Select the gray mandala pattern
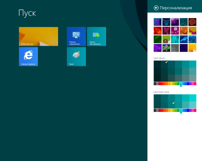The width and height of the screenshot is (202, 161). pyautogui.click(x=175, y=48)
